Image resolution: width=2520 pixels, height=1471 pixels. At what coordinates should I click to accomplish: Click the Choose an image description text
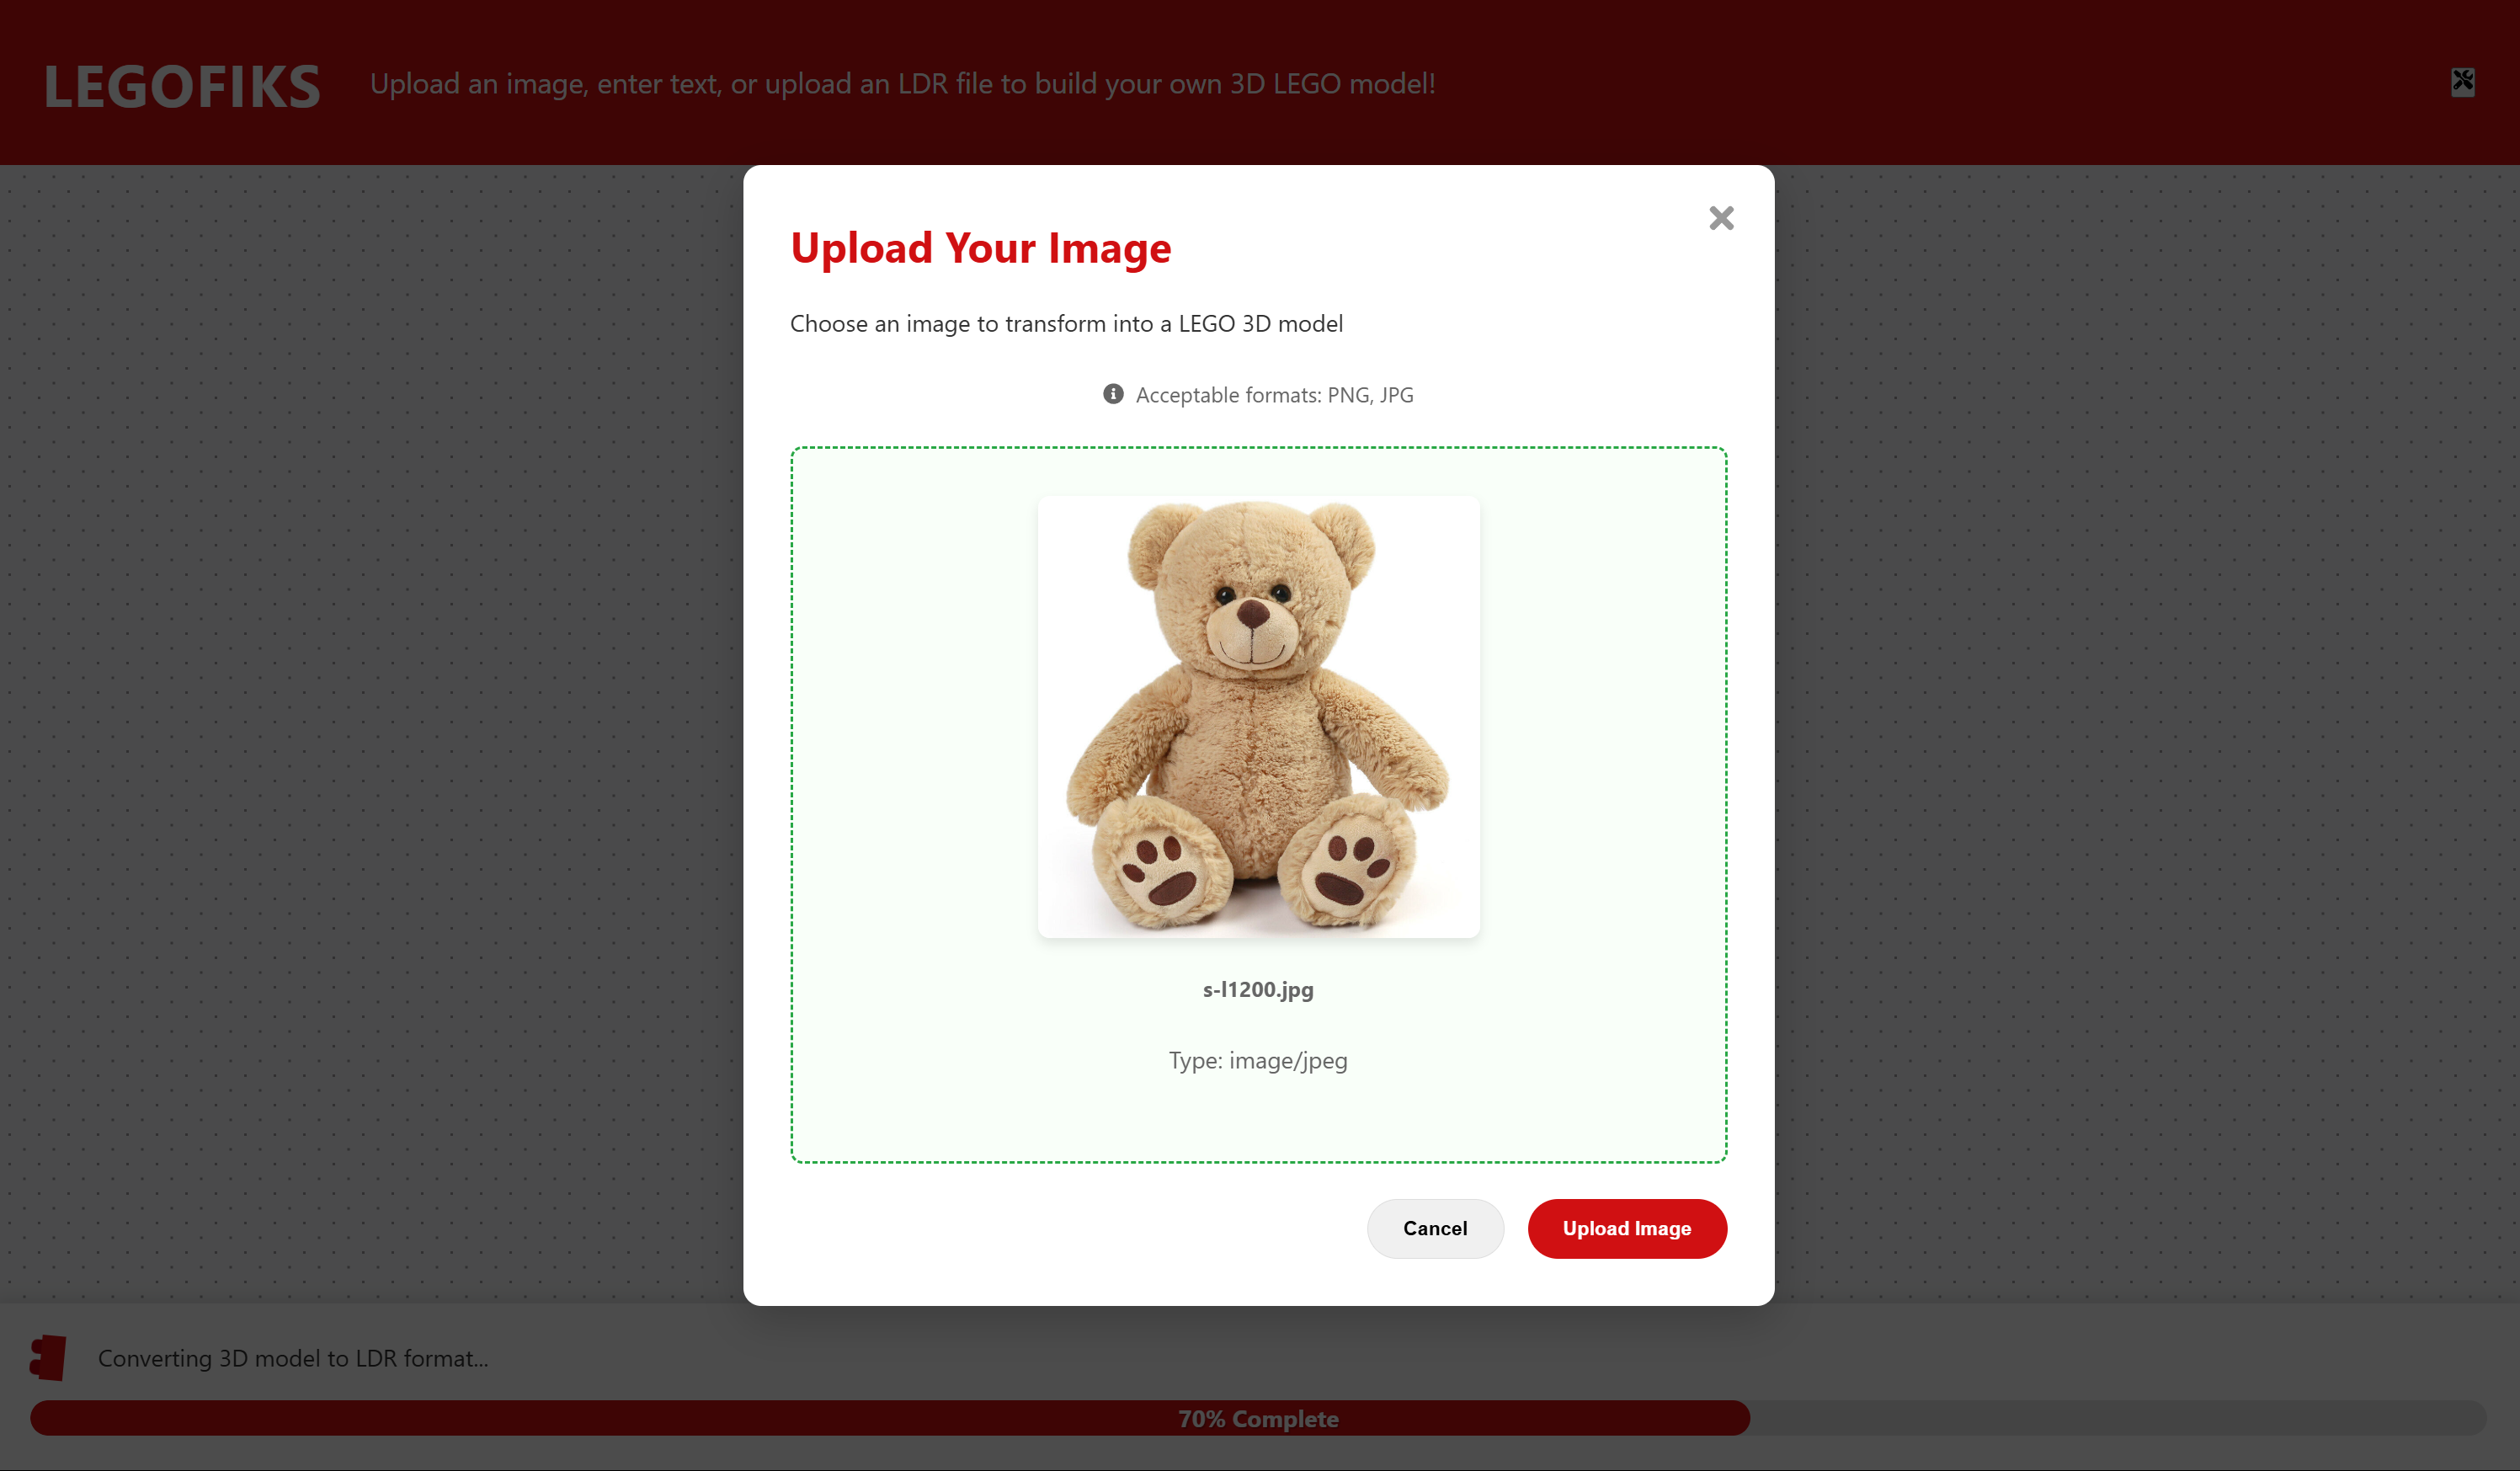pos(1066,324)
